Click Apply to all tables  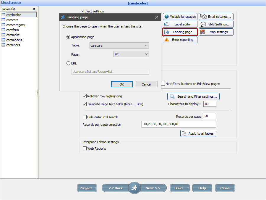198,133
